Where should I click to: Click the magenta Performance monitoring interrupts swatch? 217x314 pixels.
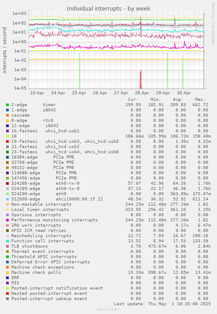coord(7,220)
